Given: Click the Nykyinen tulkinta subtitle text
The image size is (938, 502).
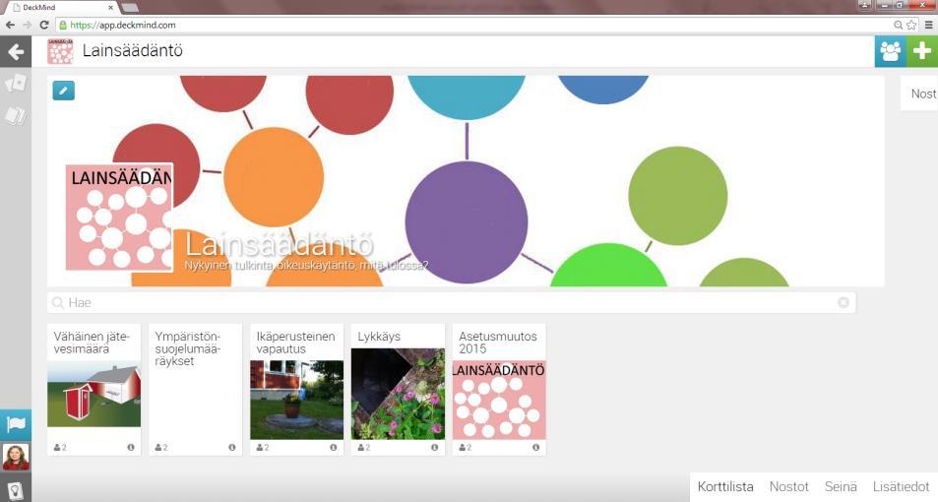Looking at the screenshot, I should [x=306, y=265].
